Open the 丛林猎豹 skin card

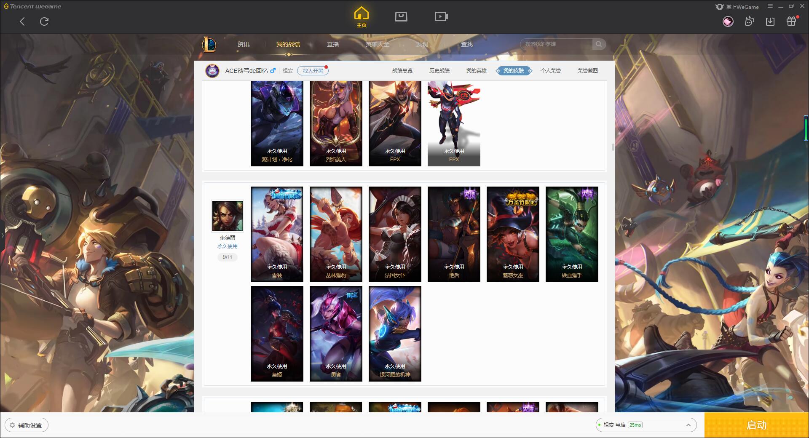336,234
